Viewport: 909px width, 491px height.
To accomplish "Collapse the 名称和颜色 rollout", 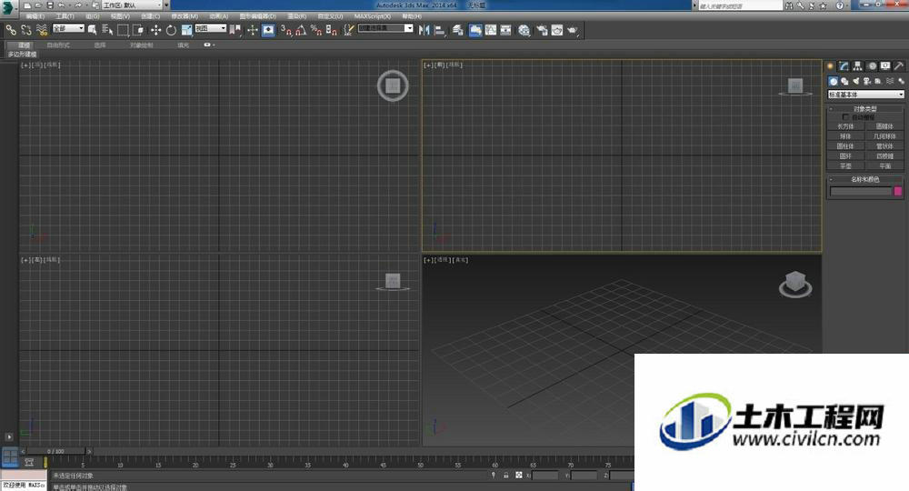I will (865, 179).
